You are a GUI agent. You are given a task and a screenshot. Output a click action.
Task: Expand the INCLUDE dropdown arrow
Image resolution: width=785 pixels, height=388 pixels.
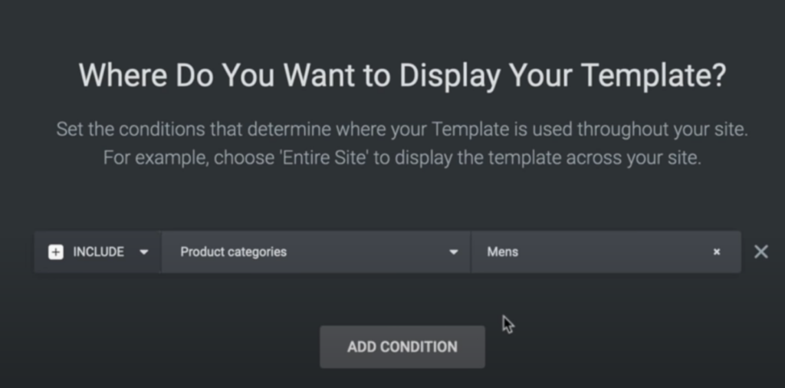143,252
